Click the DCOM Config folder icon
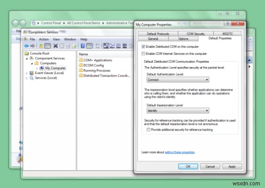This screenshot has width=265, height=188. (81, 65)
